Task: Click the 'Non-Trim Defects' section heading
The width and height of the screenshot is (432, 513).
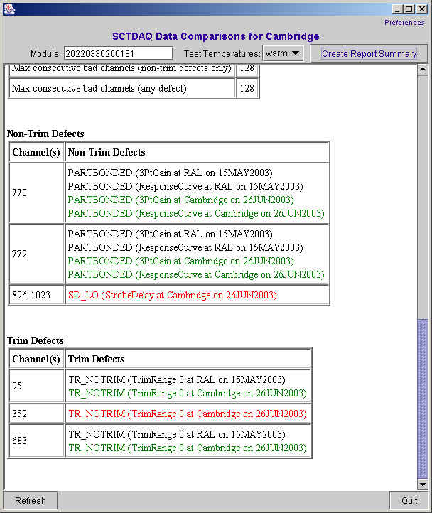Action: pyautogui.click(x=45, y=134)
